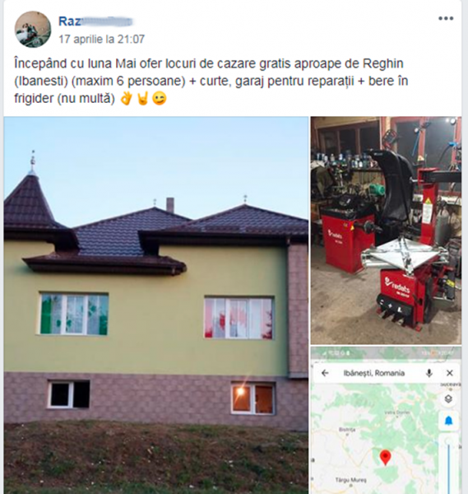Viewport: 468px width, 494px height.
Task: Click the author's profile picture
Action: pyautogui.click(x=33, y=30)
